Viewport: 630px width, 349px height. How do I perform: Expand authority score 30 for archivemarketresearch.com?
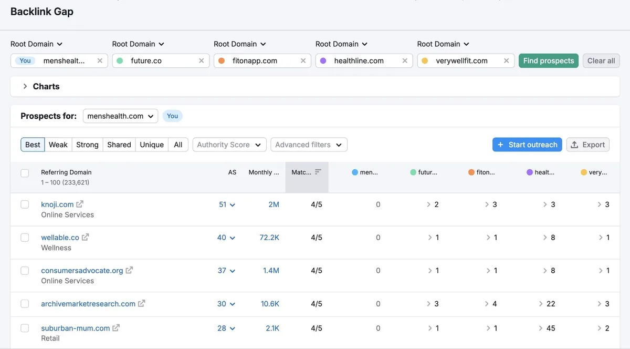point(226,303)
